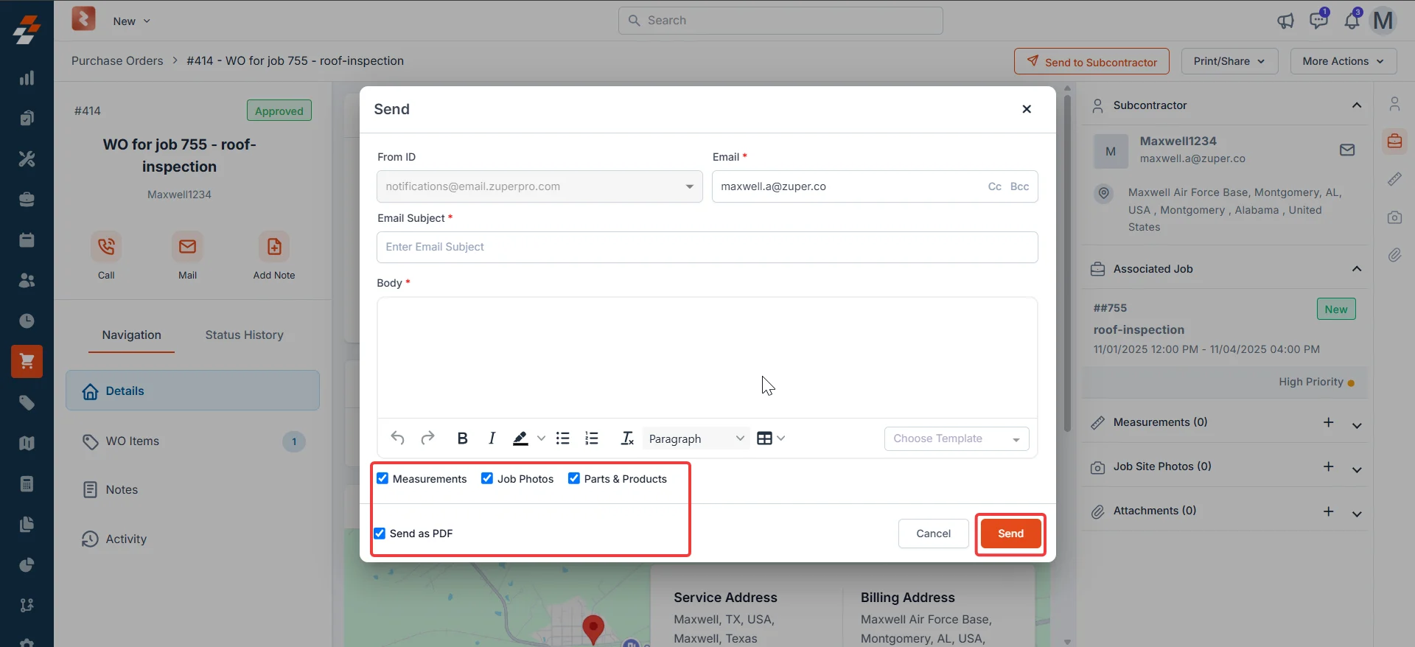Insert a bulleted list
1415x647 pixels.
coord(563,438)
